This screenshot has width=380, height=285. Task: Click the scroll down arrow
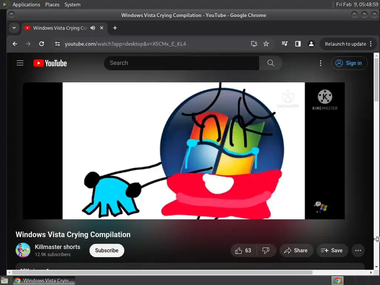click(376, 267)
